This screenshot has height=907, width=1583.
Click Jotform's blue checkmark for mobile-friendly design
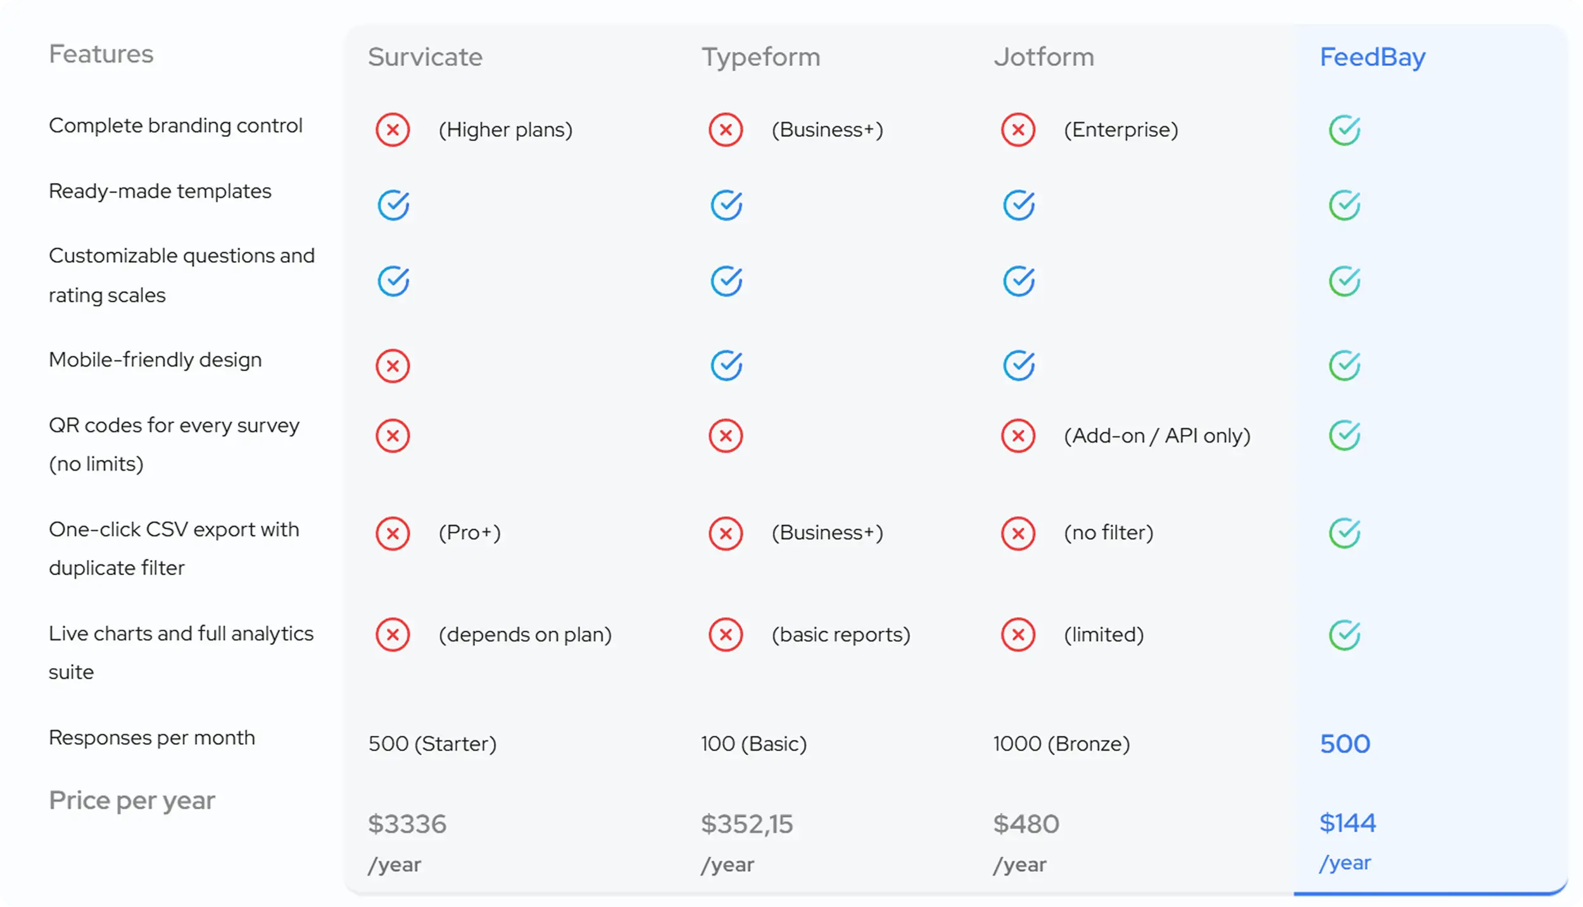[x=1019, y=365]
